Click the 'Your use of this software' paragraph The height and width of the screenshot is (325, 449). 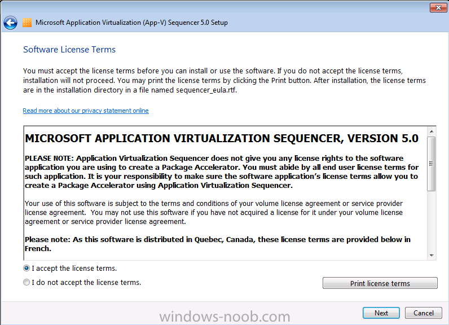[214, 213]
